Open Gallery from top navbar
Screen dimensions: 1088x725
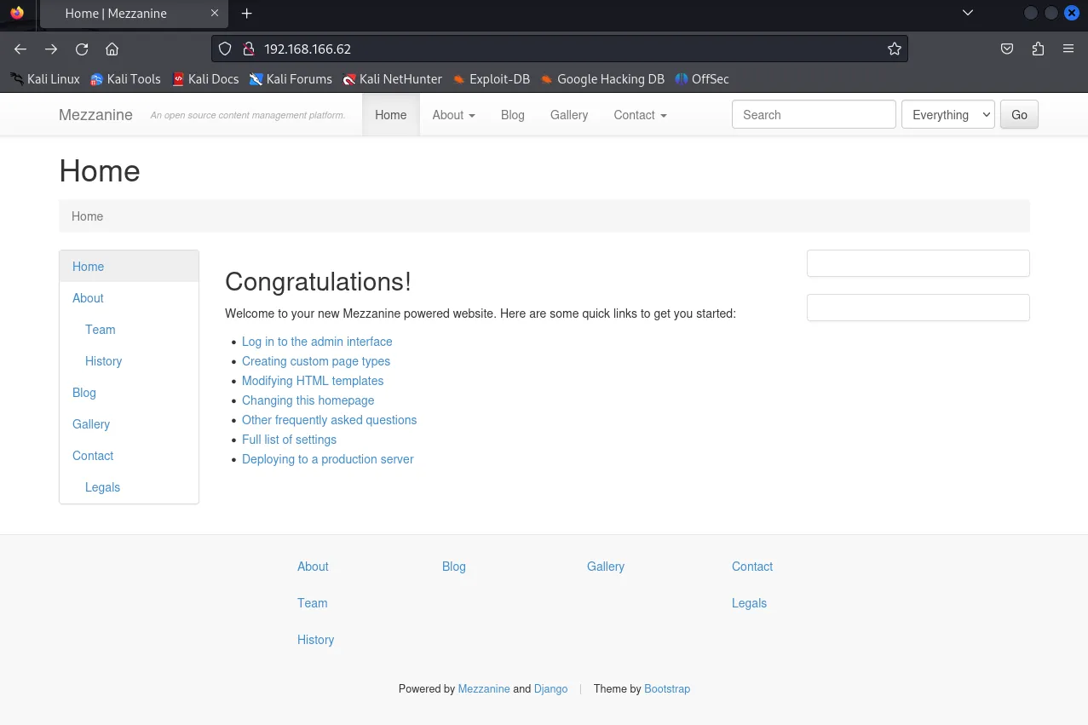tap(569, 115)
